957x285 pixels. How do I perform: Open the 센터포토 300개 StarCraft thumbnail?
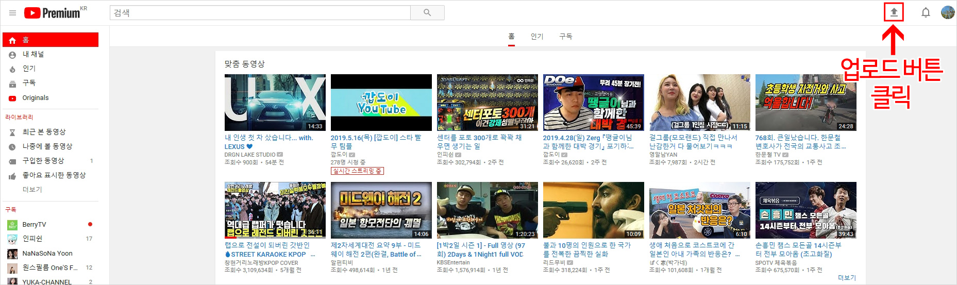pyautogui.click(x=487, y=102)
